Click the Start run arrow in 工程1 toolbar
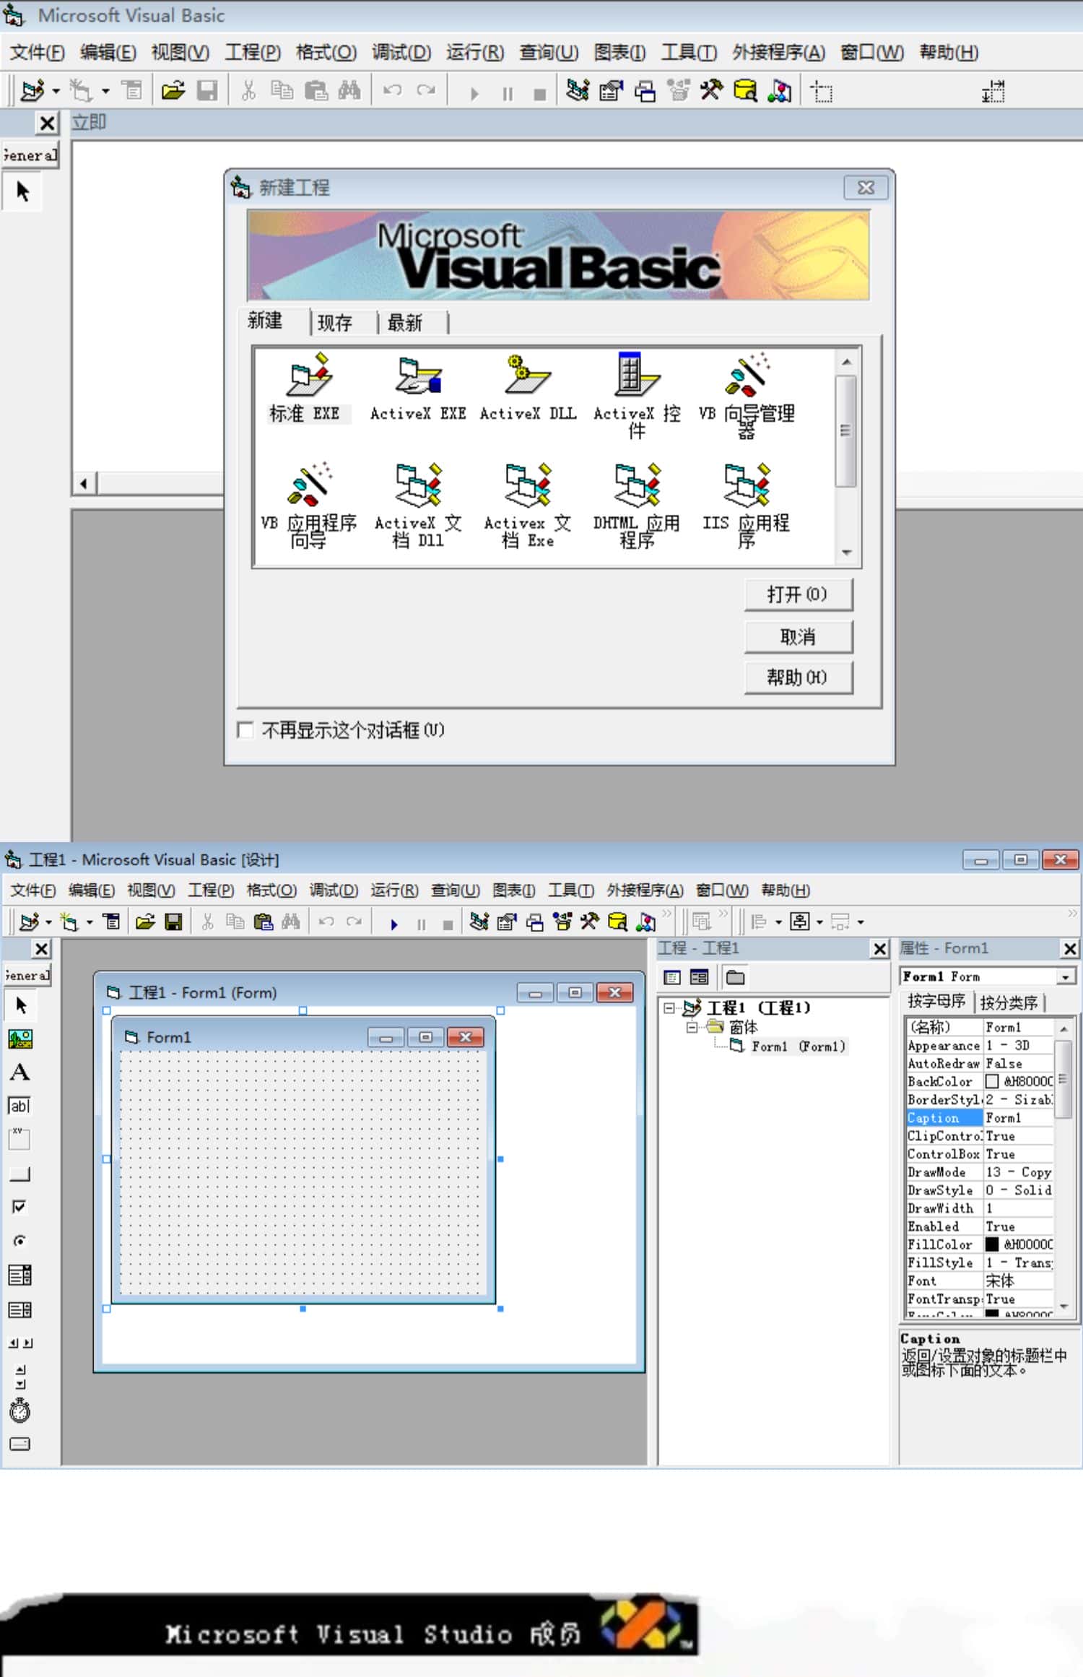 [393, 924]
